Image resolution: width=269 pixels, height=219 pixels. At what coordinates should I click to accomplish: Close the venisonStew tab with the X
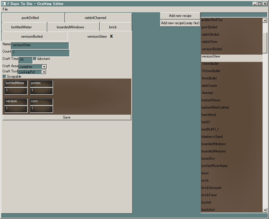(x=111, y=36)
